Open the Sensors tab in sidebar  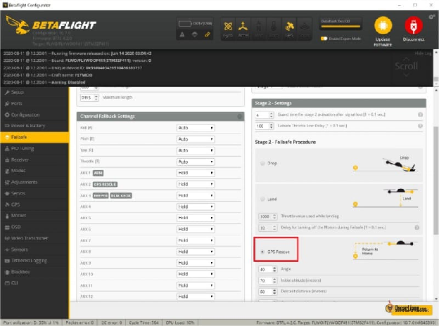tap(34, 249)
